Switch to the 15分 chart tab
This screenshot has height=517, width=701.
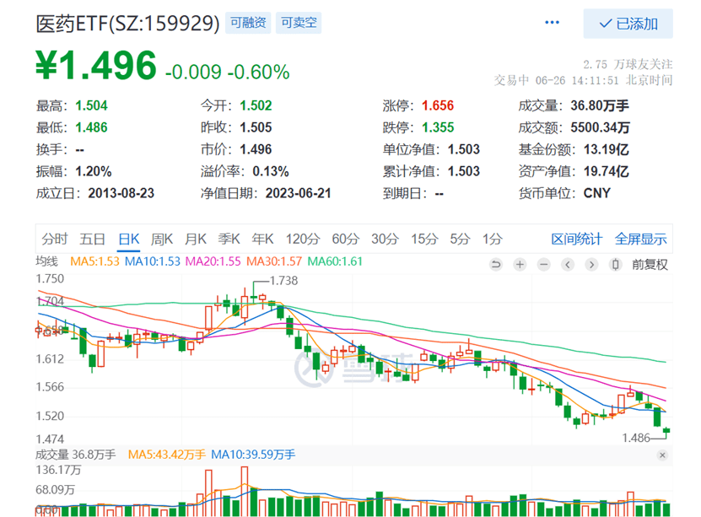click(424, 239)
